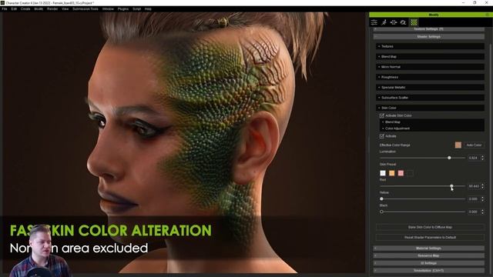The height and width of the screenshot is (277, 493).
Task: Click the Auto Color button
Action: (x=474, y=145)
